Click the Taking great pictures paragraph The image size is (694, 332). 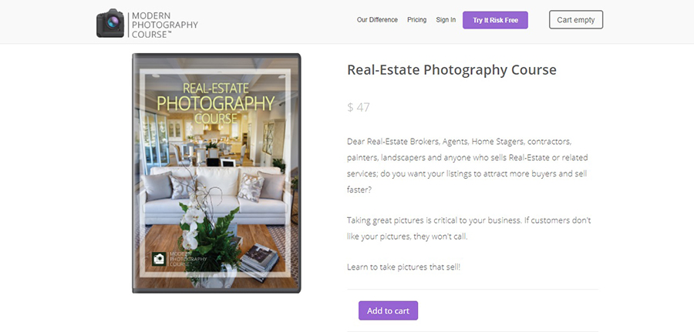pyautogui.click(x=469, y=228)
